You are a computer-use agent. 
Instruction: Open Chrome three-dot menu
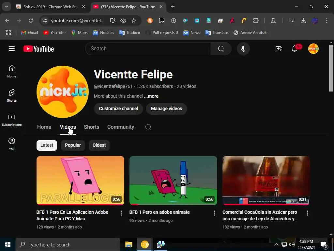coord(326,21)
